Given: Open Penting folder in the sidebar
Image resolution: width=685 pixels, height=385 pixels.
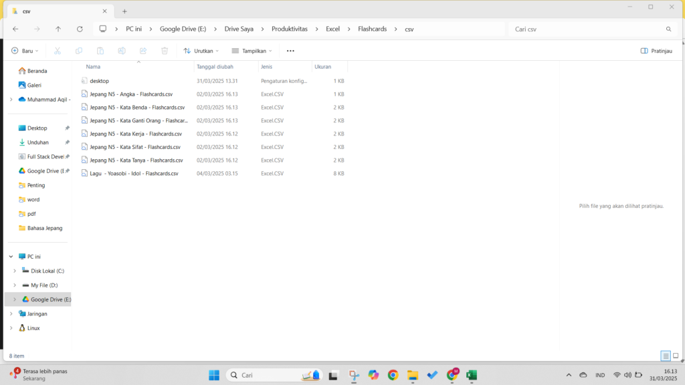Looking at the screenshot, I should tap(32, 185).
